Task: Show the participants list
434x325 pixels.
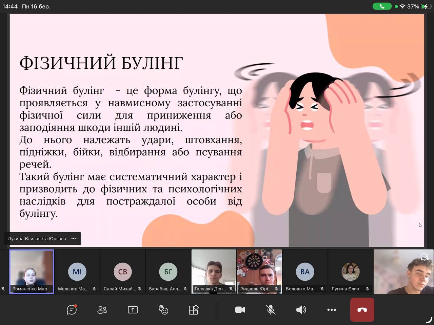Action: [x=102, y=310]
